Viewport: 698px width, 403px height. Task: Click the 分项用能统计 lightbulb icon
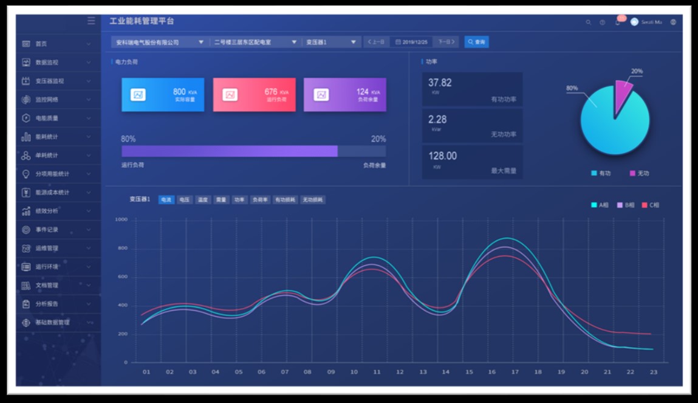(x=26, y=174)
